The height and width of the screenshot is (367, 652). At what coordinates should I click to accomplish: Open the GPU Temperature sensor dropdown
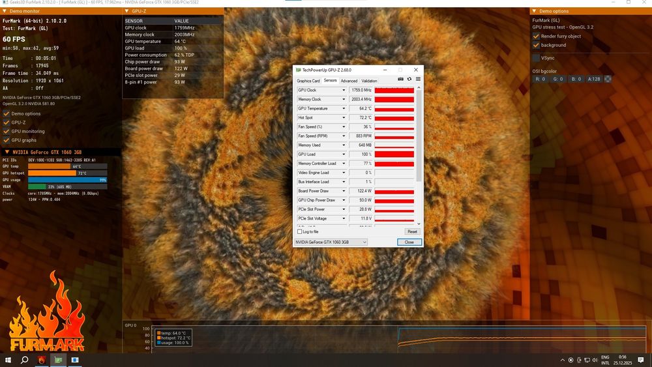click(x=344, y=108)
